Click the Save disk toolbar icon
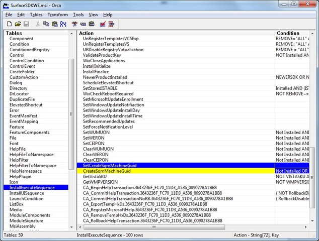 coord(26,24)
